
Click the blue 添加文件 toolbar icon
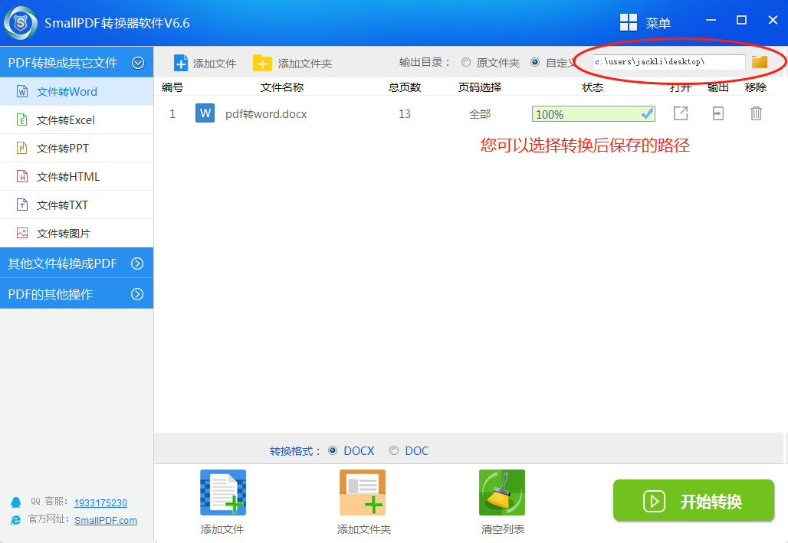pos(180,64)
